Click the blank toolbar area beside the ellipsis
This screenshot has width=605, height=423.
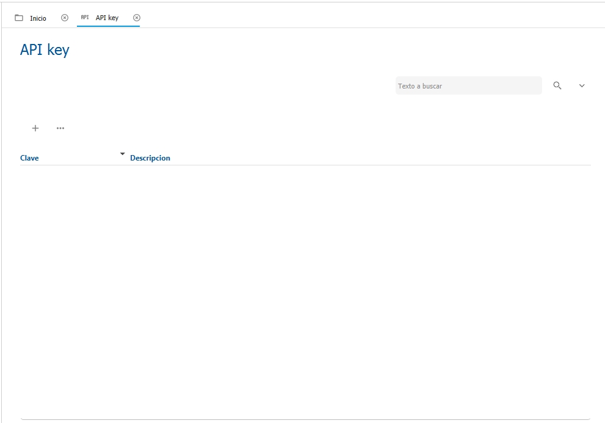coord(328,128)
